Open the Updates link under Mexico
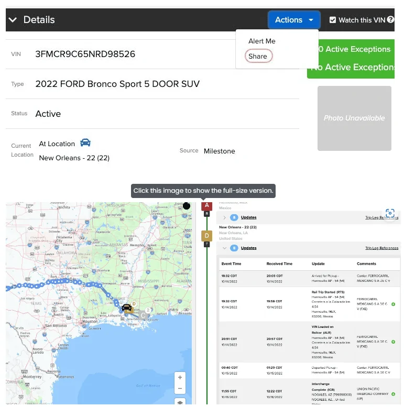 248,217
